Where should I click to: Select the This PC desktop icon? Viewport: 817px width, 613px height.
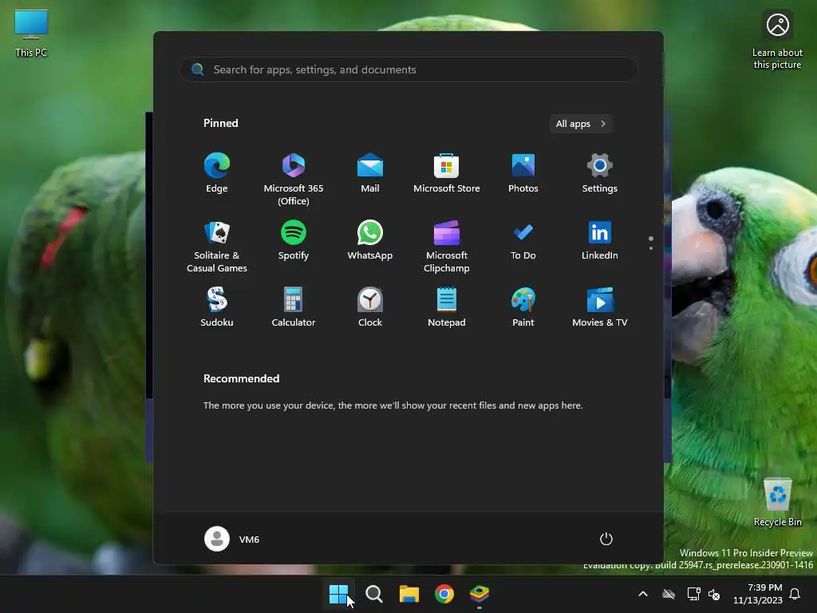tap(31, 34)
